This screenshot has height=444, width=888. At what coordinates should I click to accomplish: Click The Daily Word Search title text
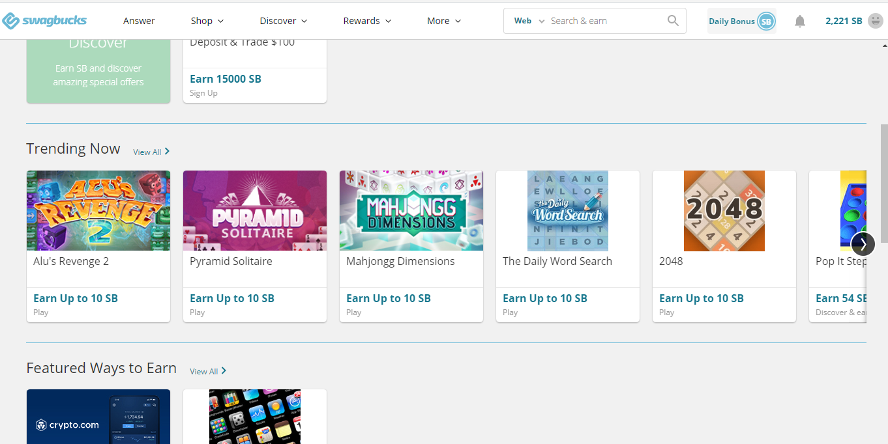tap(557, 261)
